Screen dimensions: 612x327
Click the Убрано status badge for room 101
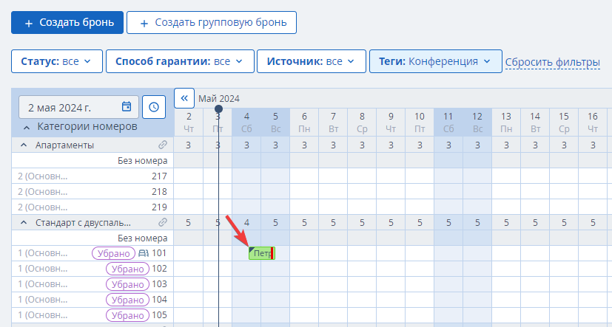point(113,253)
